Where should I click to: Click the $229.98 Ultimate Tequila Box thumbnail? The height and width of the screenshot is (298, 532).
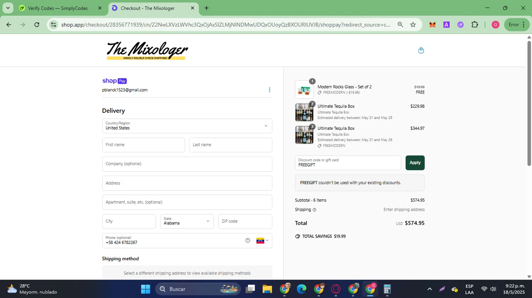[304, 112]
